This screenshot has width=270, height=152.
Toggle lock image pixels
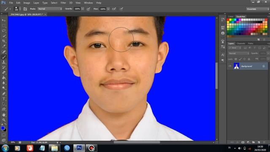240,59
